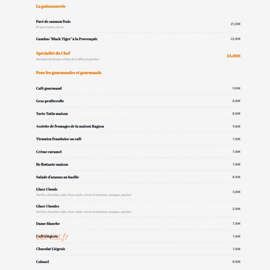The height and width of the screenshot is (270, 270).
Task: Select the 5,00€ Glace boules item
Action: tap(48, 206)
